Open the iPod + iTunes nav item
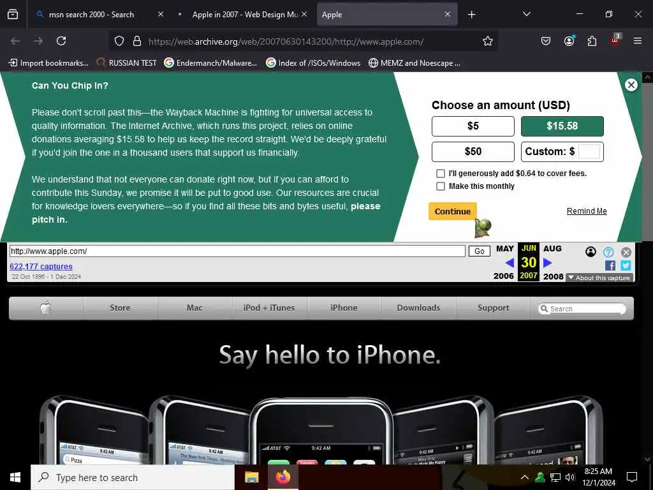This screenshot has width=653, height=490. pos(269,308)
